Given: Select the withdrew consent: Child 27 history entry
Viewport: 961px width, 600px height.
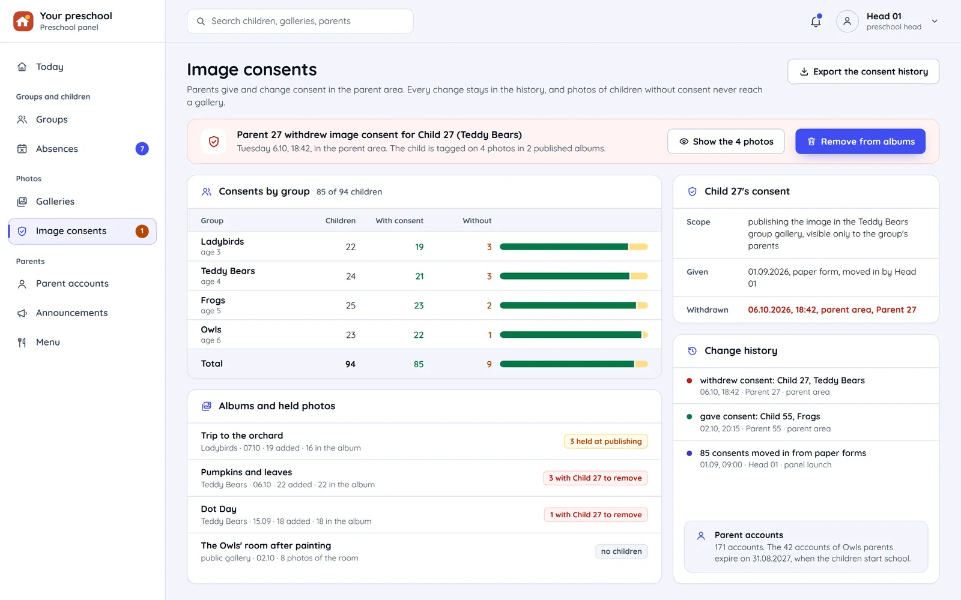Looking at the screenshot, I should click(805, 386).
